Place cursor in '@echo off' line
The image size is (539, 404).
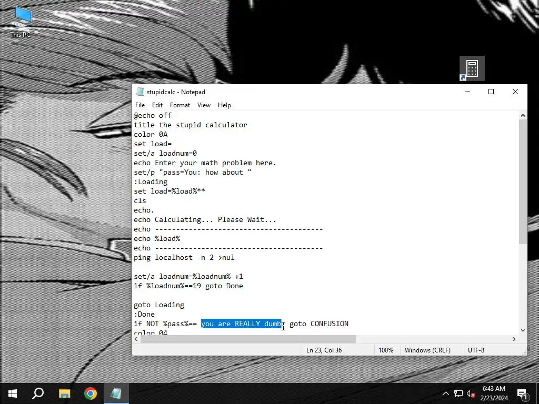pos(153,115)
